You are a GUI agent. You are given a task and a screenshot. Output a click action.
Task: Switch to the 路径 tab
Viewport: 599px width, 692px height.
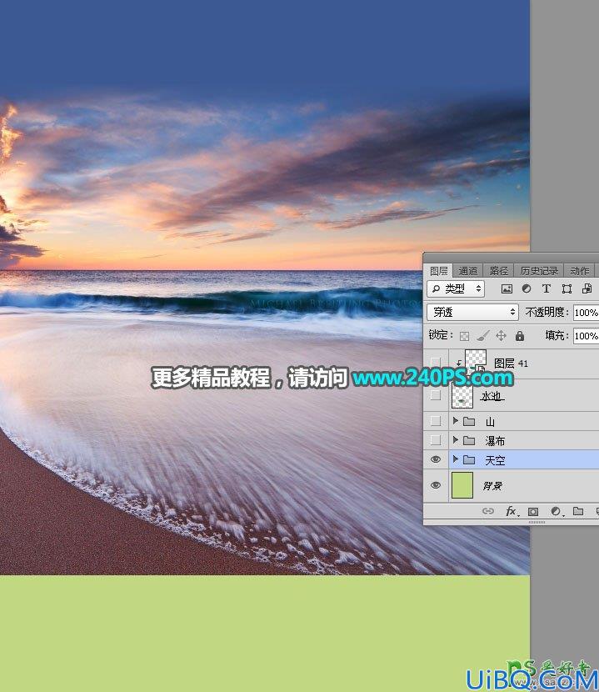tap(499, 270)
